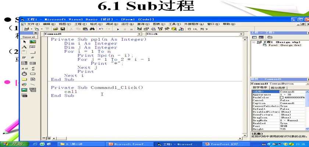Open the Visual Component Manager icon
309x147 pixels.
[x=181, y=29]
